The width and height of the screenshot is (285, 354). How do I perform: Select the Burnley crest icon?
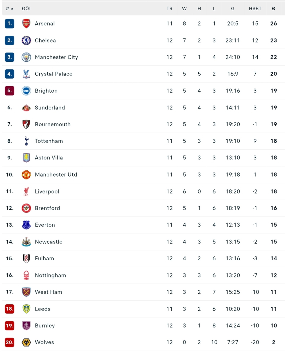point(26,326)
